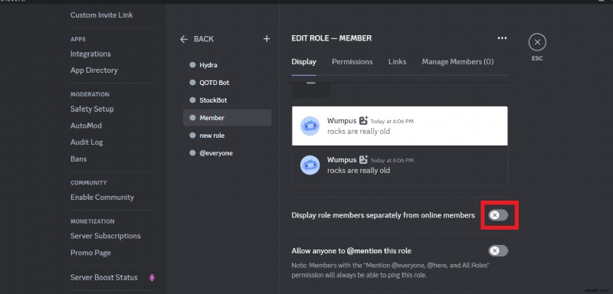This screenshot has height=294, width=613.
Task: Click the dark theme message preview
Action: click(x=399, y=165)
